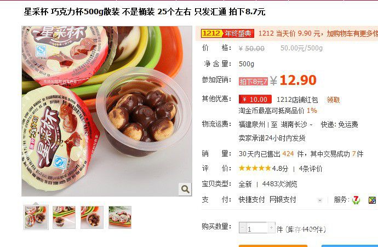
Task: Expand the payment methods dropdown arrow
Action: 320,200
